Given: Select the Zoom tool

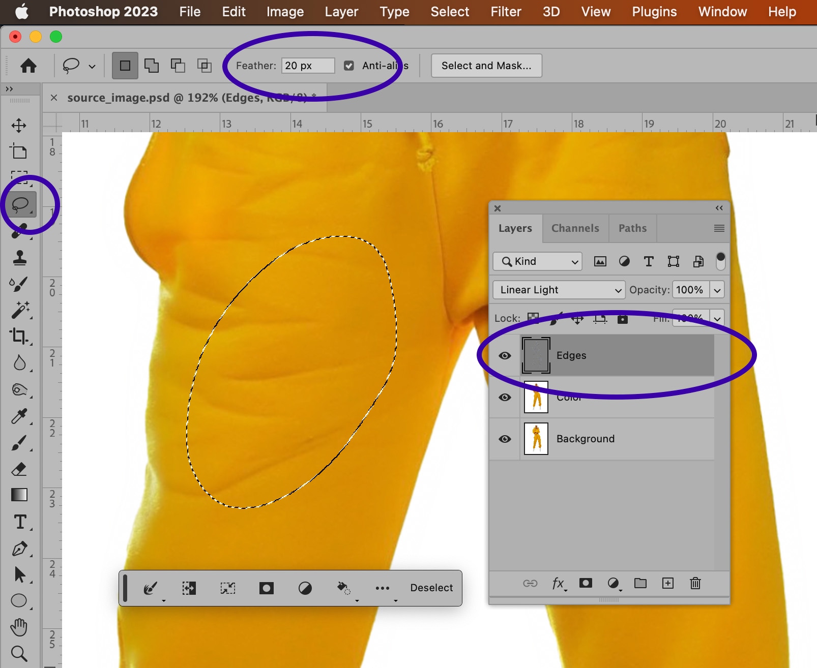Looking at the screenshot, I should tap(19, 653).
